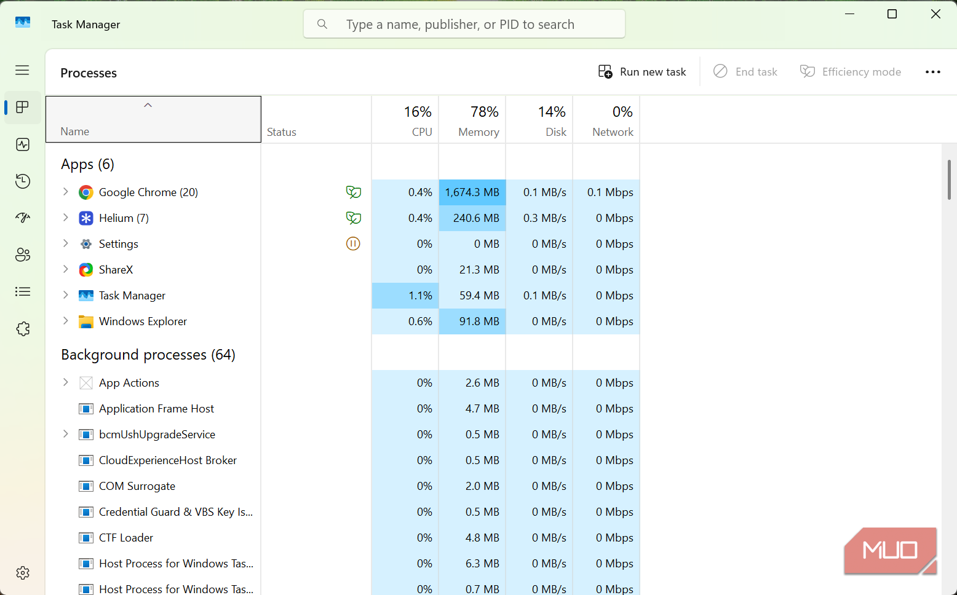957x595 pixels.
Task: Open the three-dots more options menu
Action: pos(933,72)
